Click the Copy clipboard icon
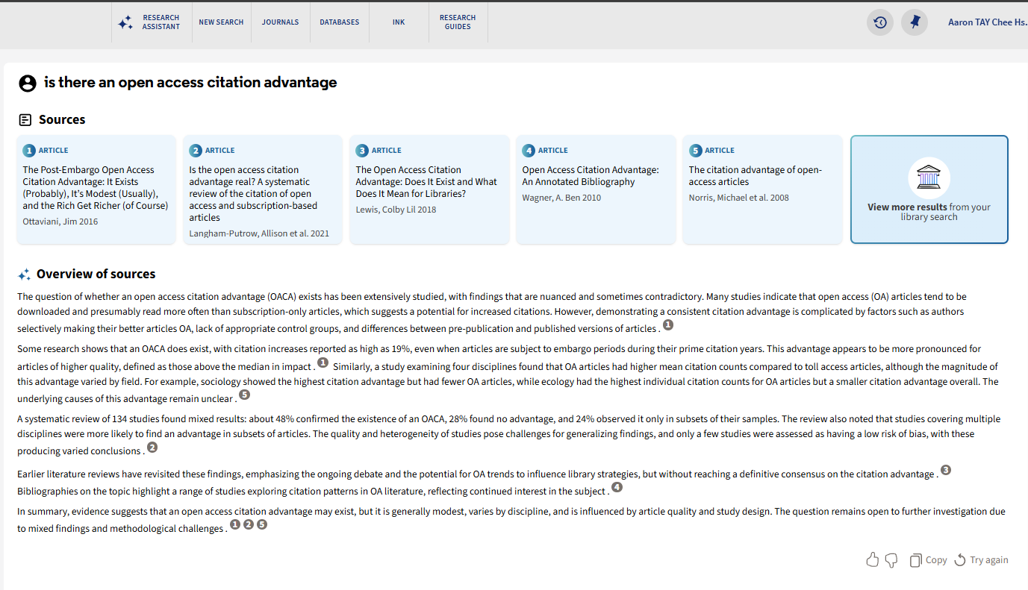The width and height of the screenshot is (1028, 590). [x=915, y=560]
